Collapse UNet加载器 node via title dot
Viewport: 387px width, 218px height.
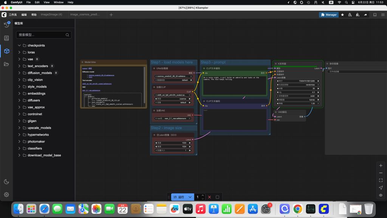click(x=154, y=69)
